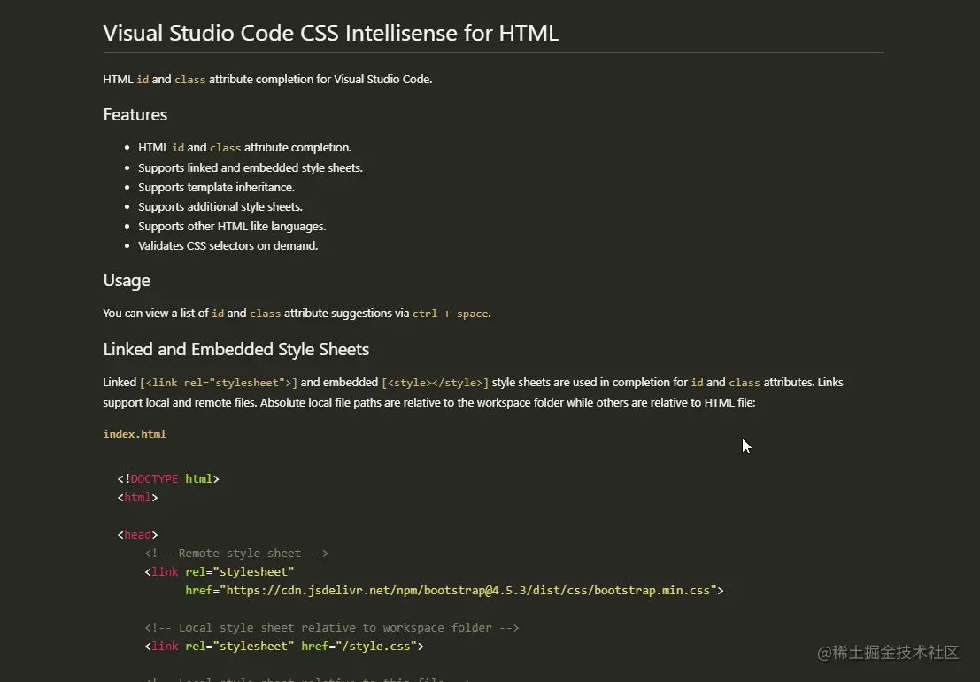Click the '<!DOCTYPE html>' code line
980x682 pixels.
(x=168, y=479)
